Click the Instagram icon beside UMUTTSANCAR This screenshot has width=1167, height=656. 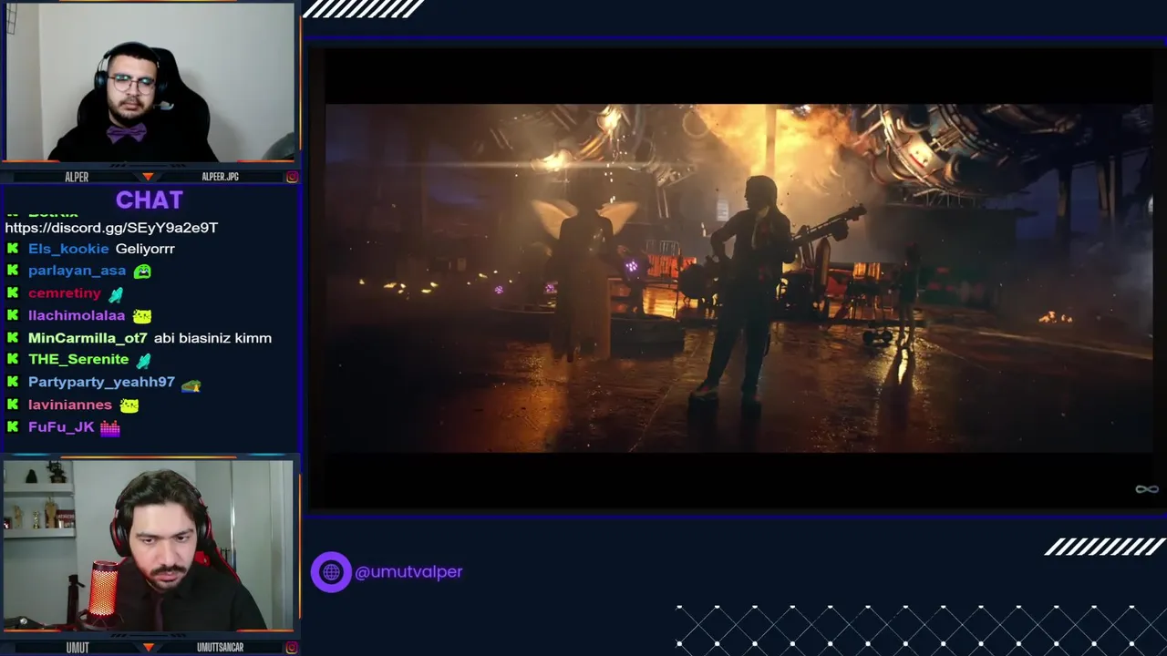tap(292, 648)
